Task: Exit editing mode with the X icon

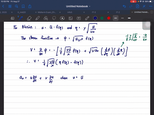Action: coord(144,6)
